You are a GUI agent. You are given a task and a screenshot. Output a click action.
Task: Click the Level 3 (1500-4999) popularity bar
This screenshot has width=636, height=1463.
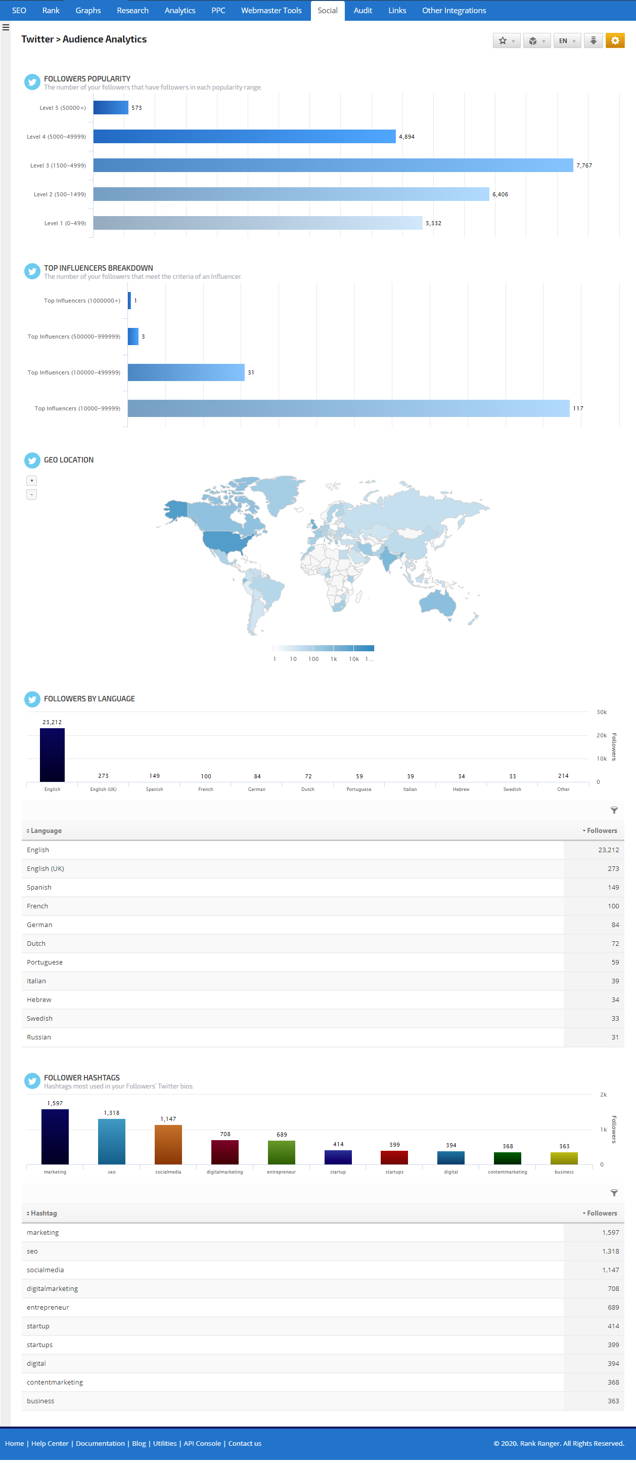coord(333,165)
